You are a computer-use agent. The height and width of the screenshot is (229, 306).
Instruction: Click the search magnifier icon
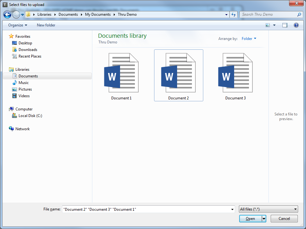pyautogui.click(x=299, y=14)
